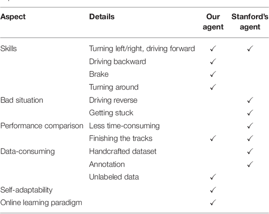Viewport: 269px width, 214px height.
Task: Click the Finishing the tracks details text
Action: click(120, 138)
